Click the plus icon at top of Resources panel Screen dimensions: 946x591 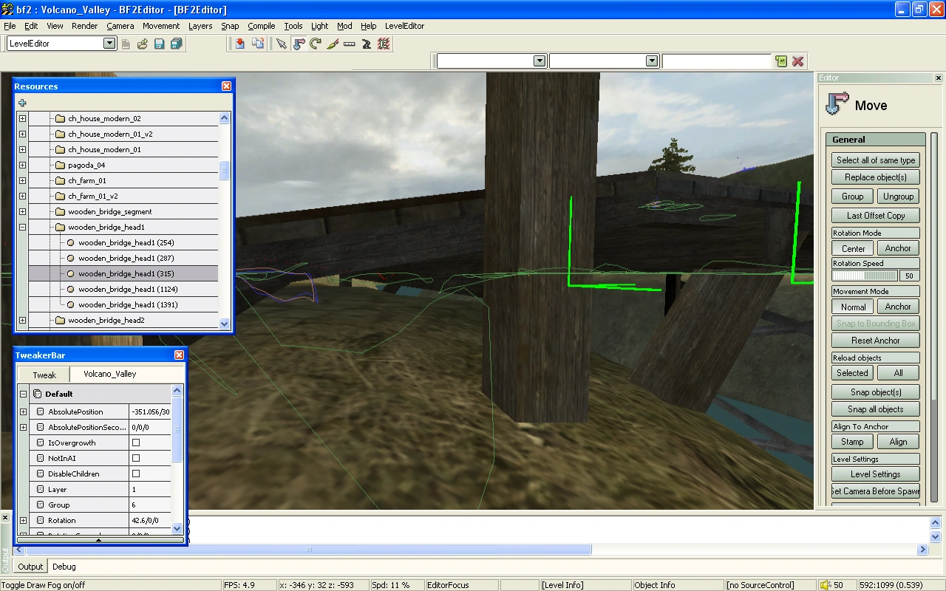coord(22,103)
